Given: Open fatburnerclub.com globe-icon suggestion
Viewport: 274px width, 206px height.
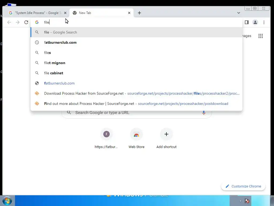Looking at the screenshot, I should [136, 83].
